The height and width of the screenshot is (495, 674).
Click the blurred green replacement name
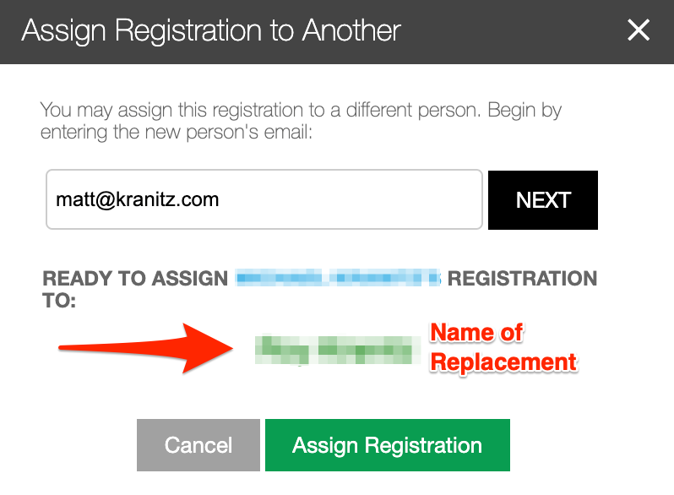(x=338, y=349)
